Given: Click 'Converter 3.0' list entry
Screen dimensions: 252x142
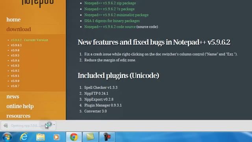Looking at the screenshot, I should coord(95,111).
